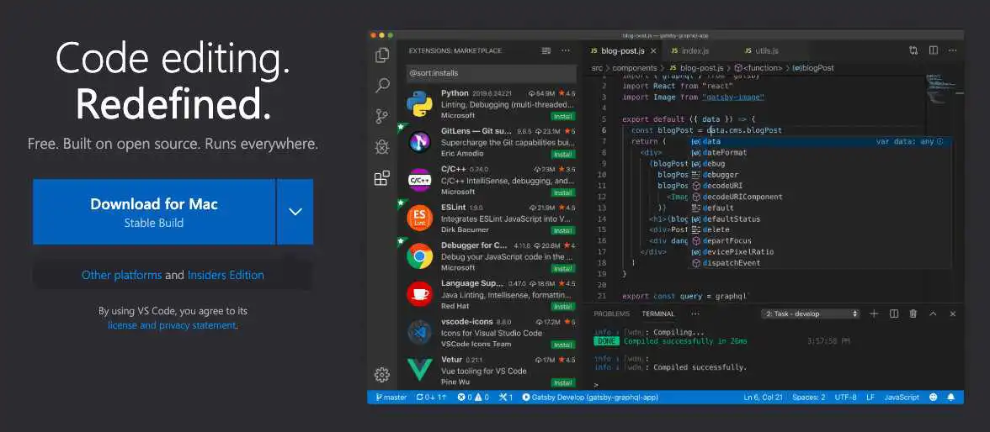Image resolution: width=990 pixels, height=432 pixels.
Task: Install the Python extension
Action: [562, 116]
